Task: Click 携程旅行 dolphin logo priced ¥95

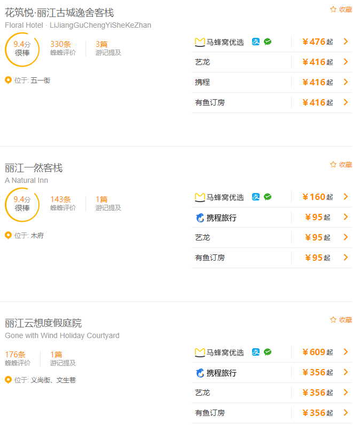Action: point(200,218)
